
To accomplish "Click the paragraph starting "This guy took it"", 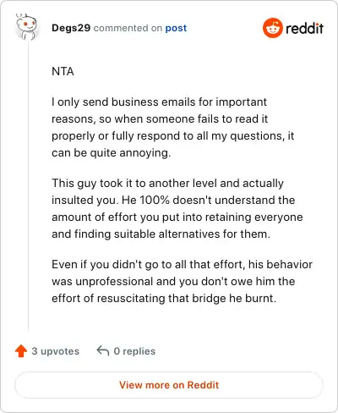I will pos(177,208).
